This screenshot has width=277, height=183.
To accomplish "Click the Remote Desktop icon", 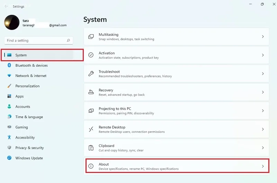I will pos(91,129).
